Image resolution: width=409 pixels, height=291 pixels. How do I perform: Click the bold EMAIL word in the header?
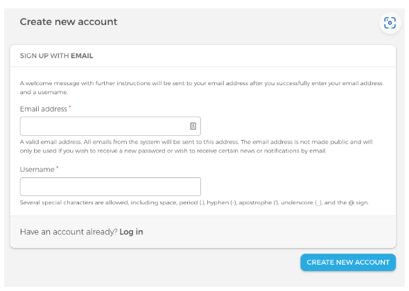(x=82, y=56)
